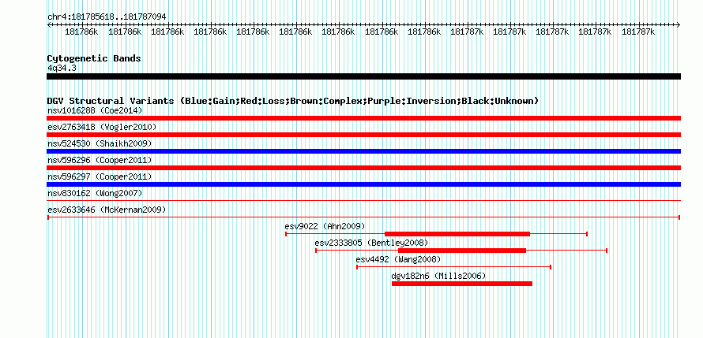Image resolution: width=703 pixels, height=338 pixels.
Task: Click the blue gain bar of nsv596297
Action: point(363,184)
